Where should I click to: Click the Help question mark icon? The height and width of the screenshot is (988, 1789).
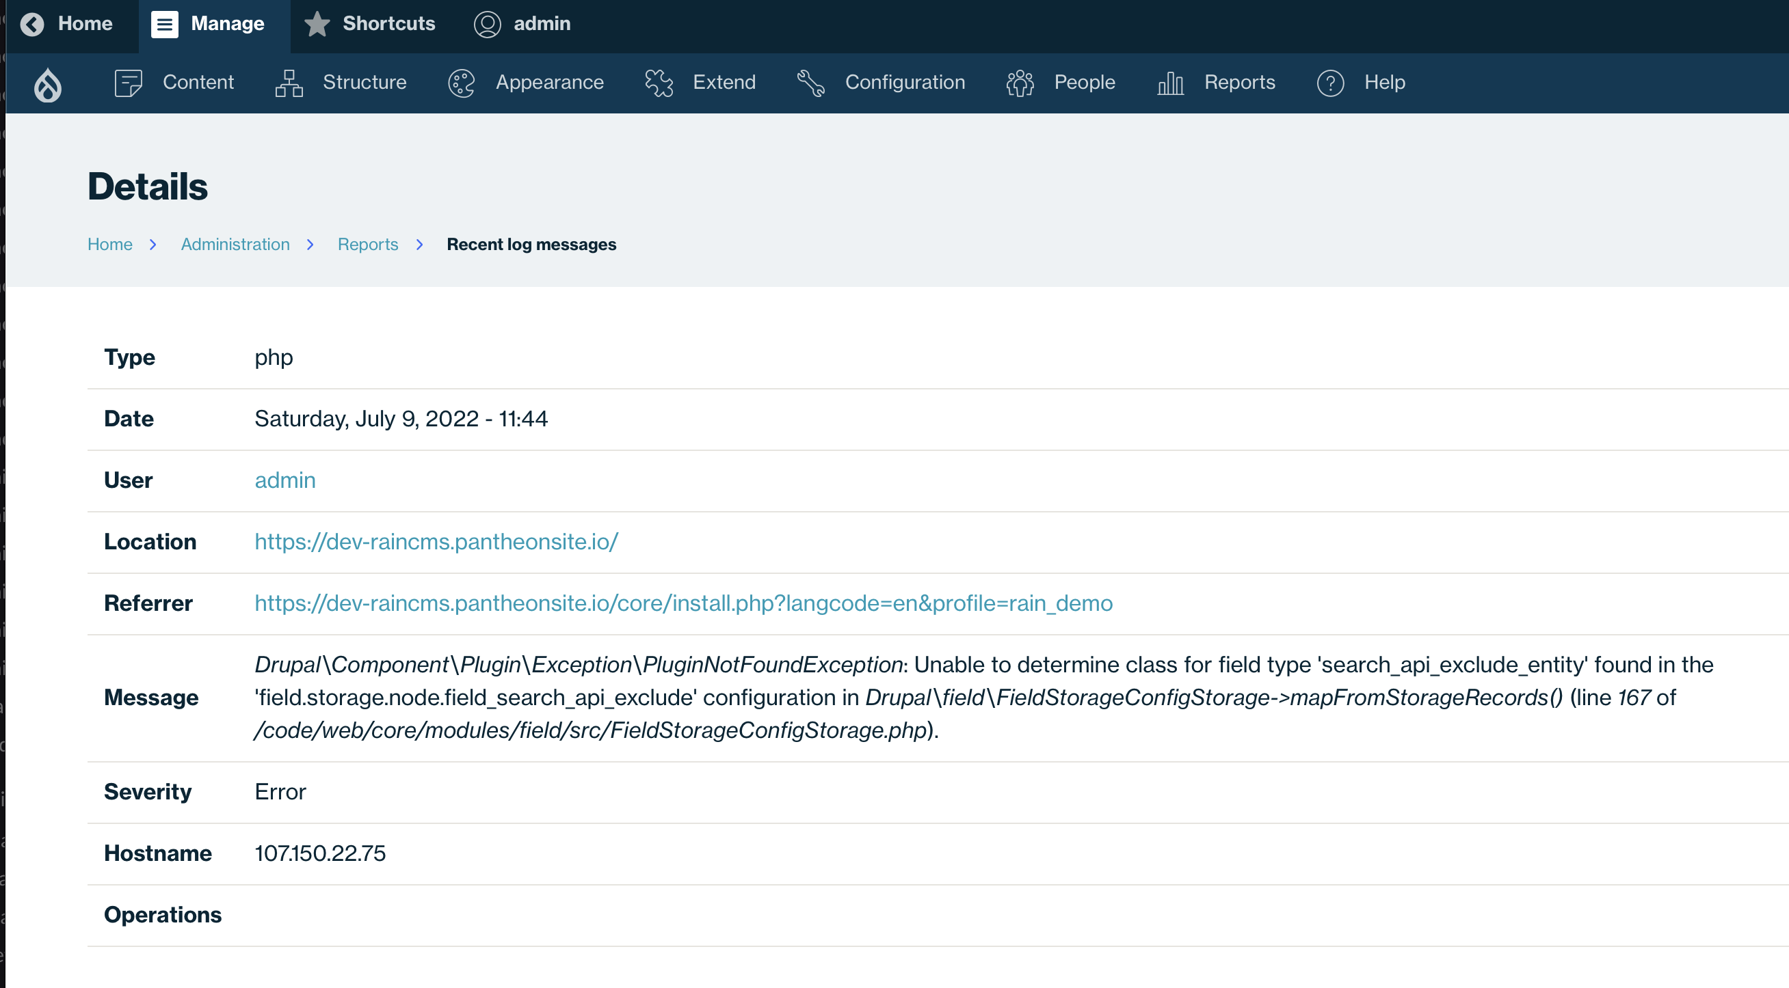tap(1330, 83)
